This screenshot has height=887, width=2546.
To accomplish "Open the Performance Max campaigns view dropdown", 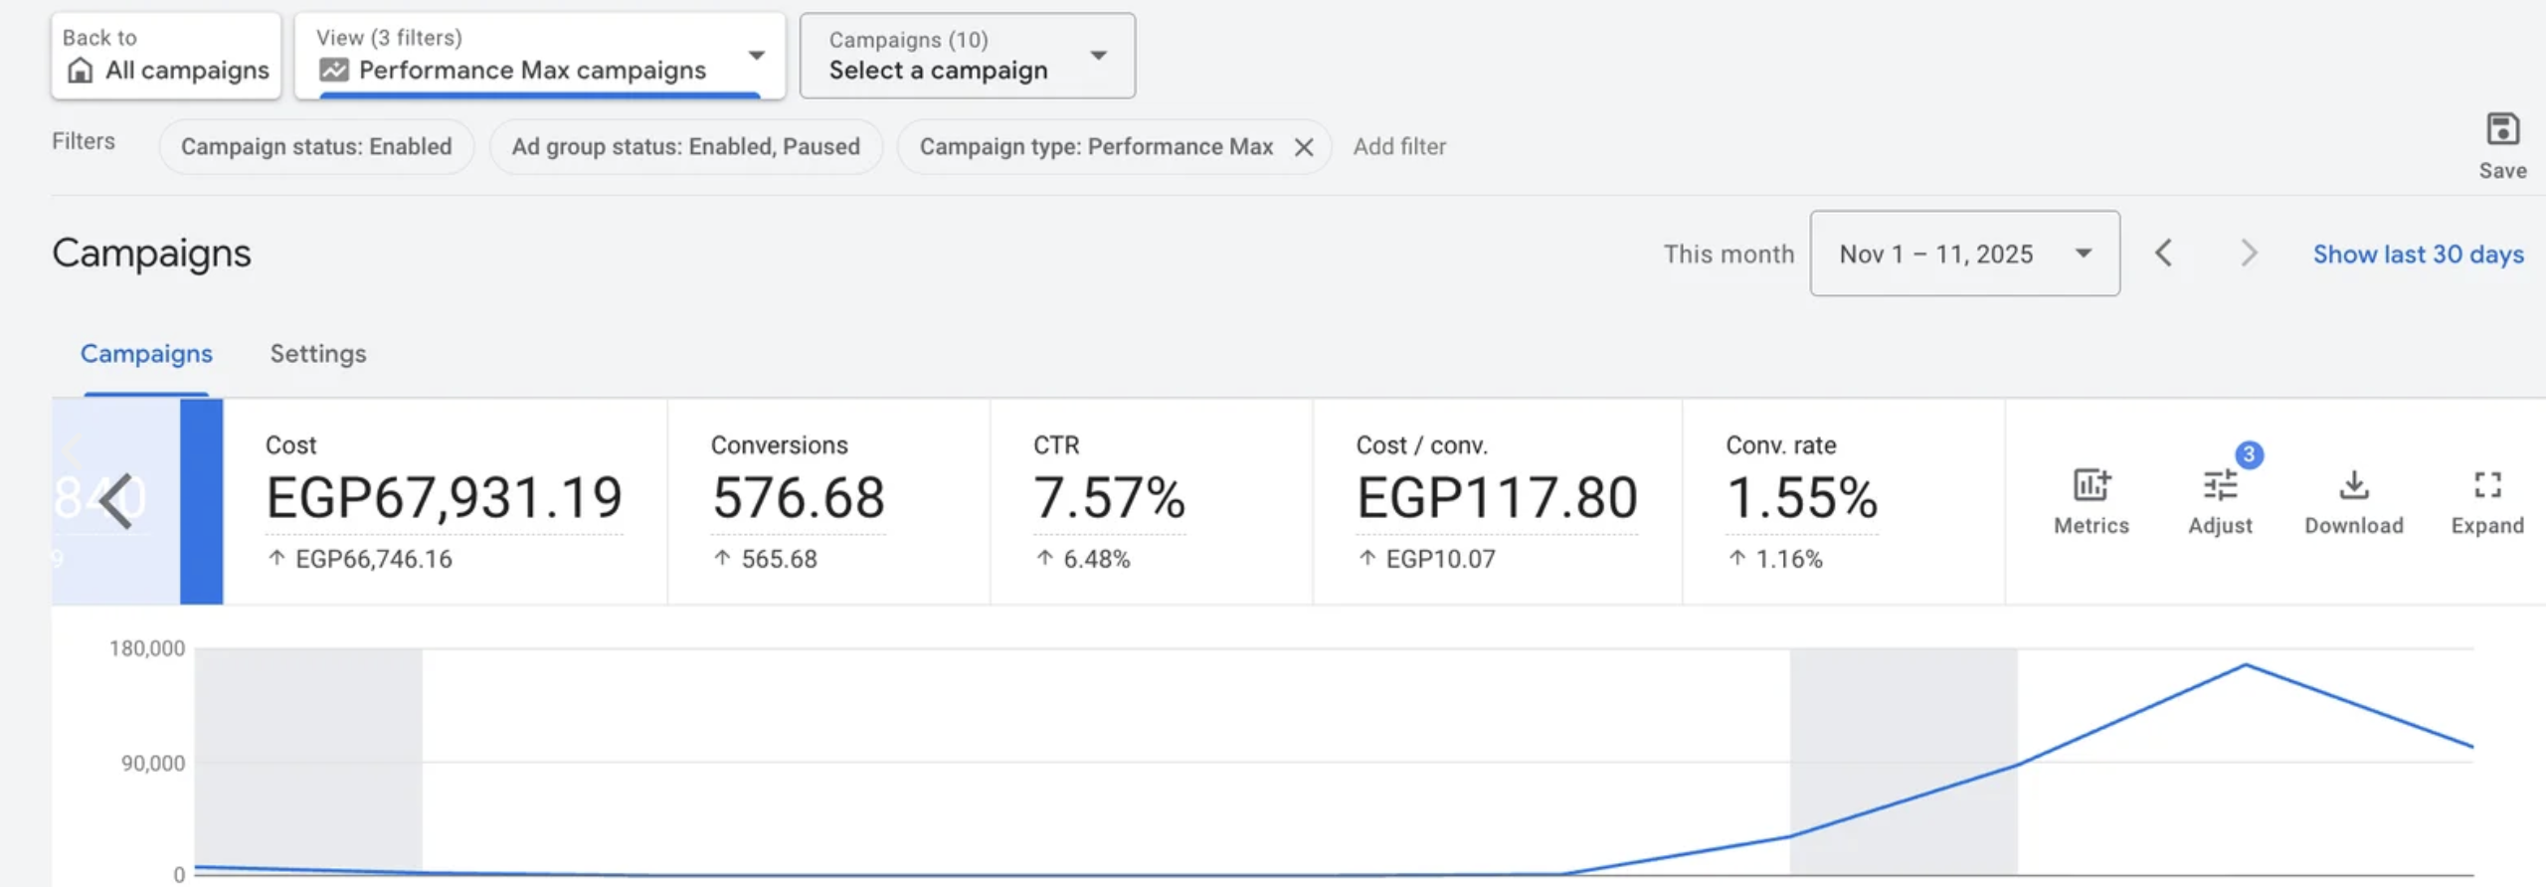I will pos(539,56).
